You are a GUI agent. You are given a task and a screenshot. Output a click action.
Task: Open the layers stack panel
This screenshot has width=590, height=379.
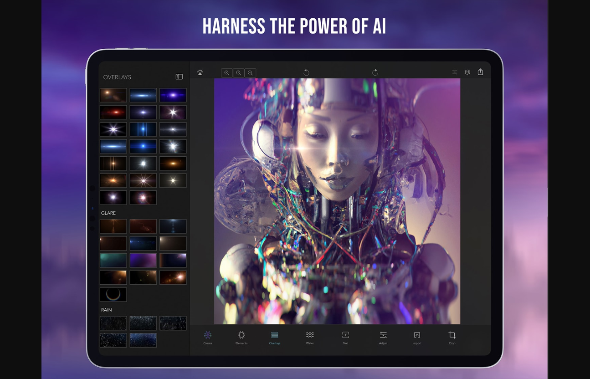[467, 72]
